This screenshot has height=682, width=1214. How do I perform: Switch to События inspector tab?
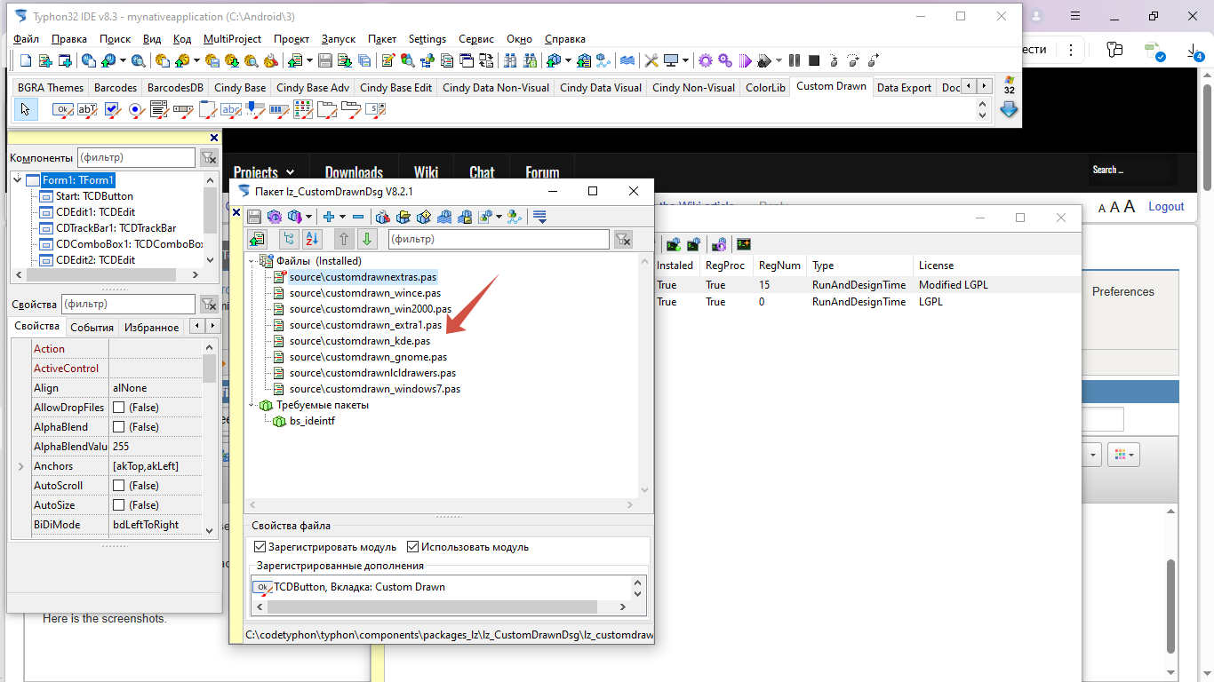point(92,327)
